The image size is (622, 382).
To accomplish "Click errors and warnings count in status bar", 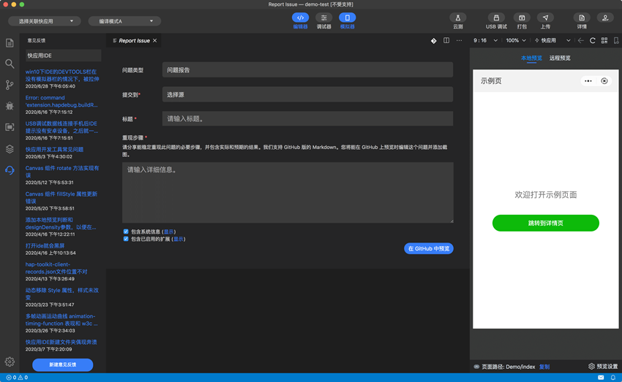I will pos(17,378).
